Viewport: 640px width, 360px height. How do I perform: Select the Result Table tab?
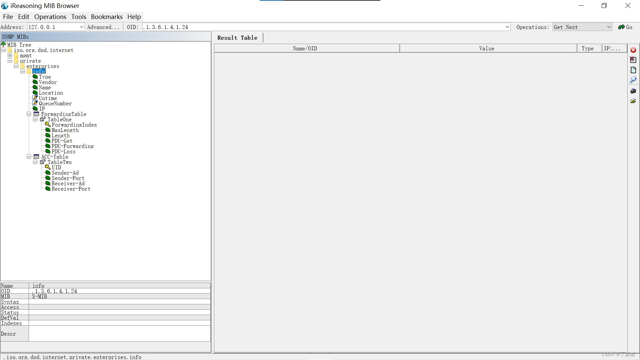pyautogui.click(x=237, y=37)
